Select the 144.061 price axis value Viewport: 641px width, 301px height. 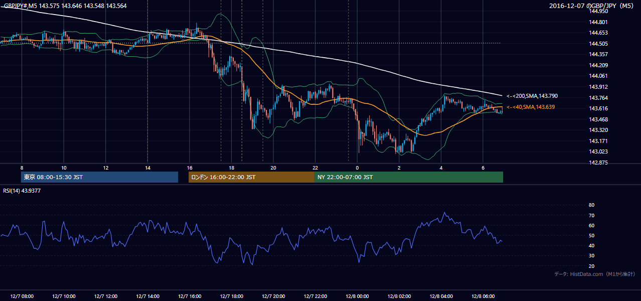pos(597,76)
